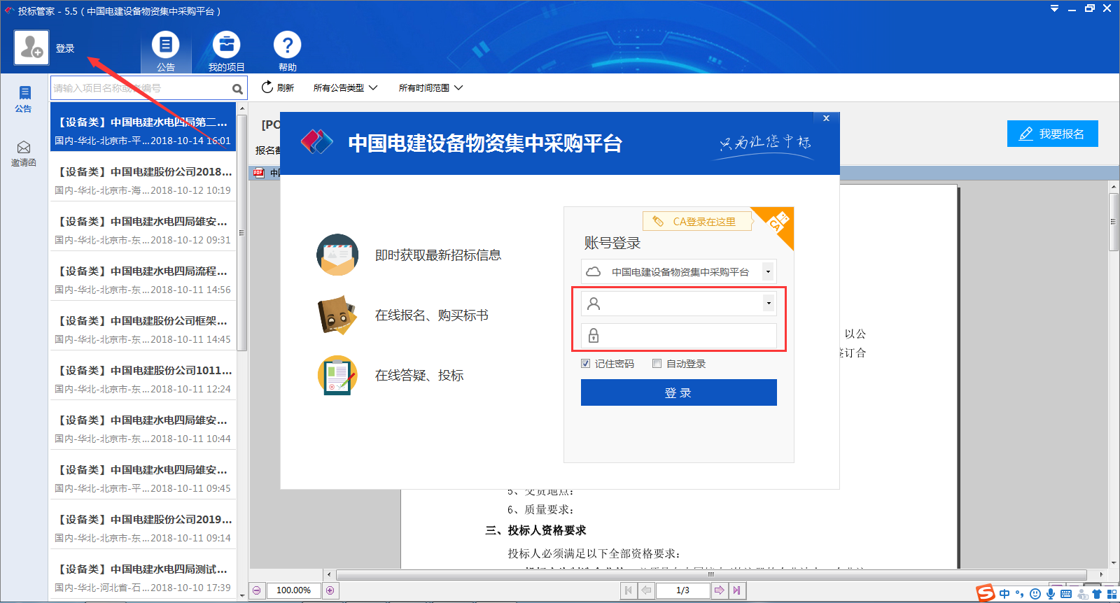Click the PDF document tab icon
Viewport: 1120px width, 603px height.
pos(258,173)
